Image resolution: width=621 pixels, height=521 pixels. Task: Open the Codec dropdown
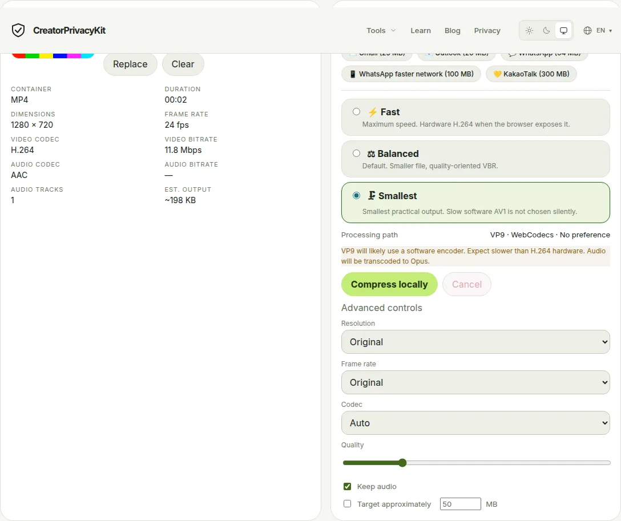(x=475, y=423)
